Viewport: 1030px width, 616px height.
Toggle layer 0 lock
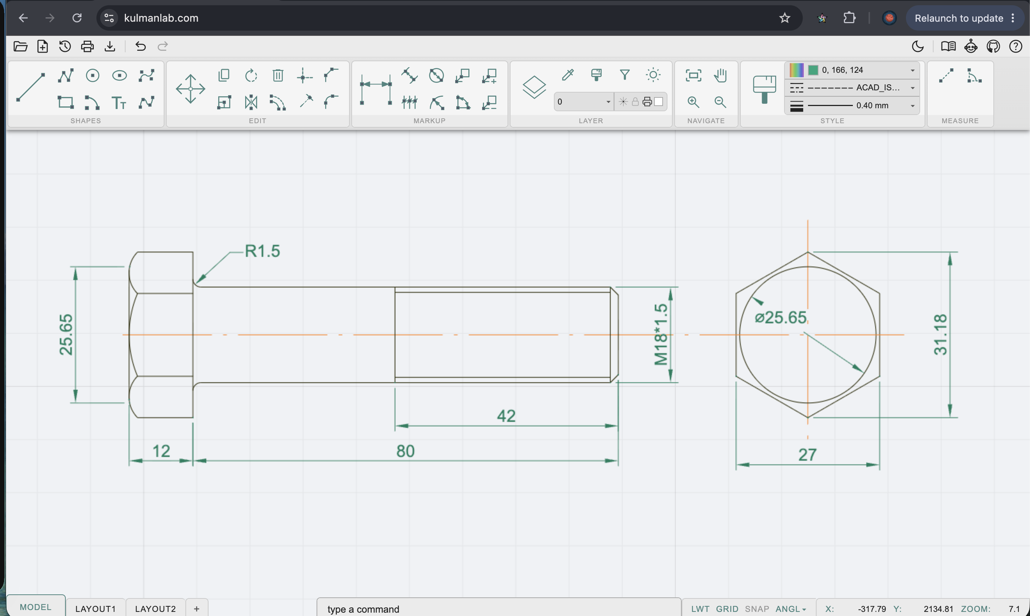635,102
